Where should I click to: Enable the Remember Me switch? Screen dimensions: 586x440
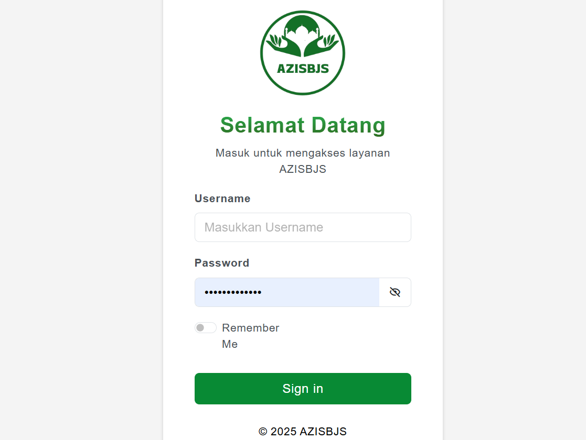coord(206,328)
